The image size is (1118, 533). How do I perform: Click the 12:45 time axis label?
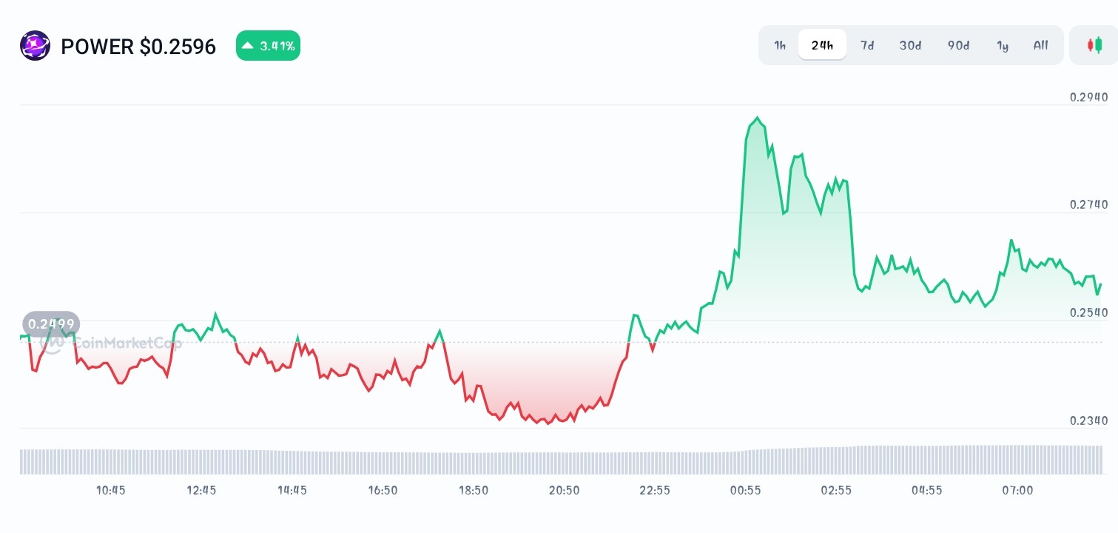click(x=201, y=490)
